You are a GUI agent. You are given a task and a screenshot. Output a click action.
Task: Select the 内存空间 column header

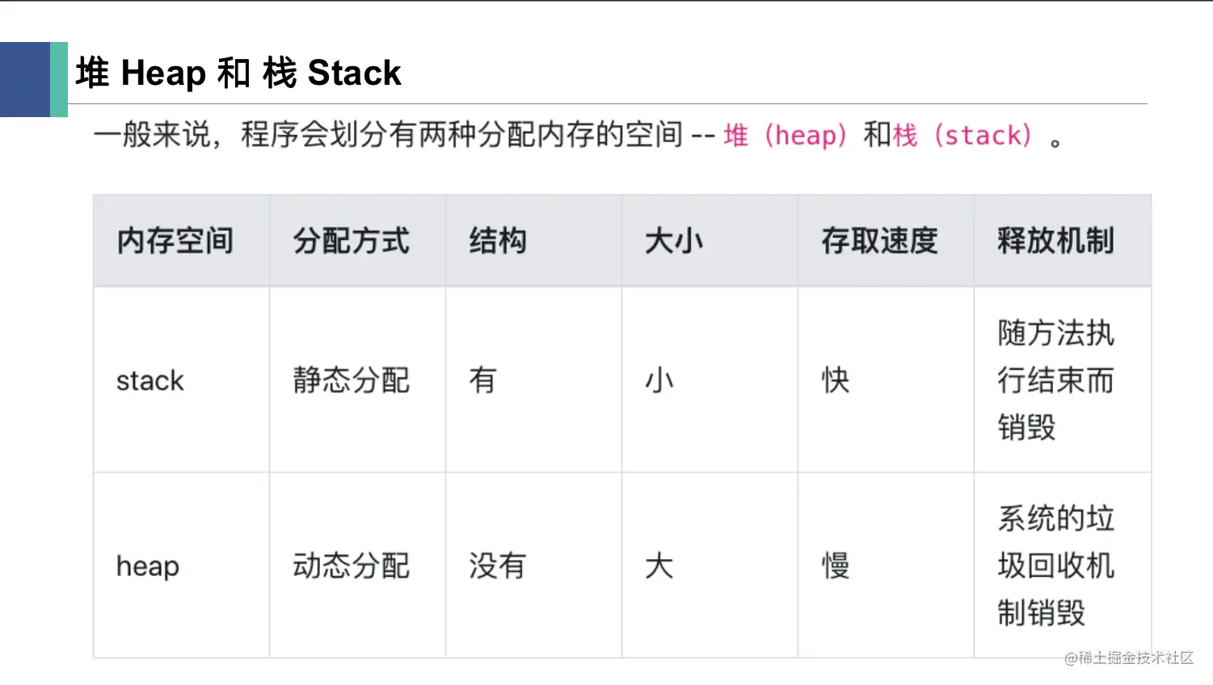(181, 241)
